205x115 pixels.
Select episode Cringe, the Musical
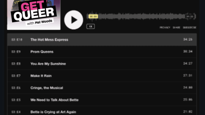[x=102, y=88]
